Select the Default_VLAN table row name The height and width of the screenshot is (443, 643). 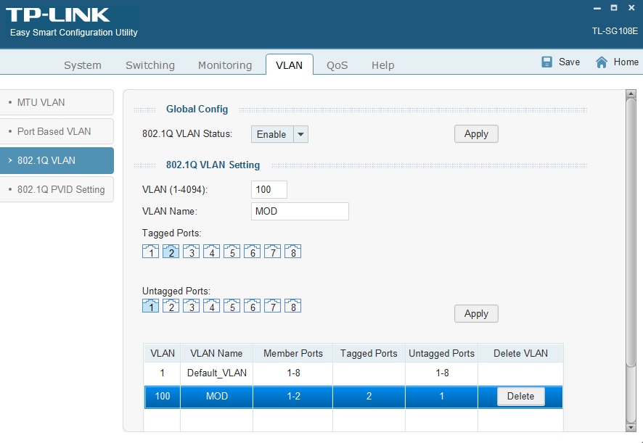[216, 373]
